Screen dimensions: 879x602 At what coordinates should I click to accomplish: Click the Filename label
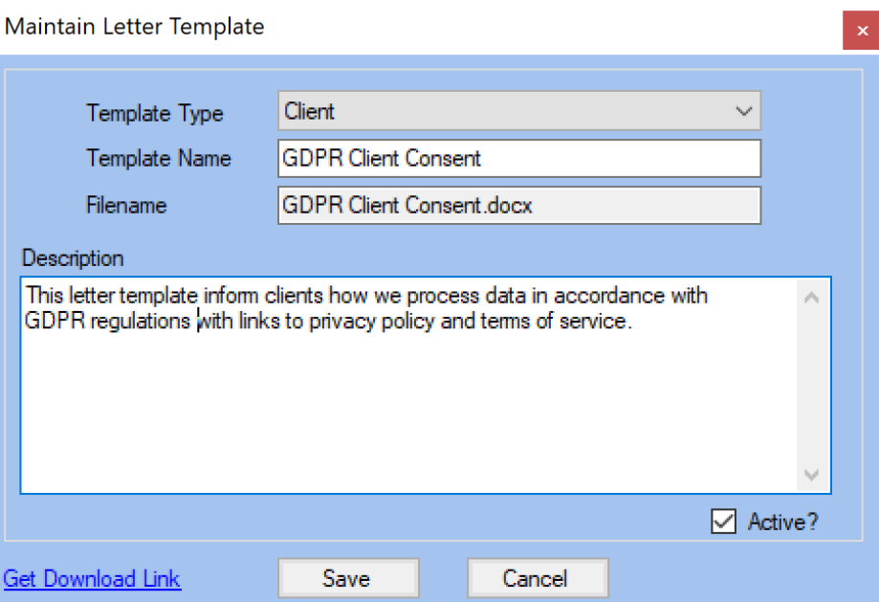click(126, 205)
